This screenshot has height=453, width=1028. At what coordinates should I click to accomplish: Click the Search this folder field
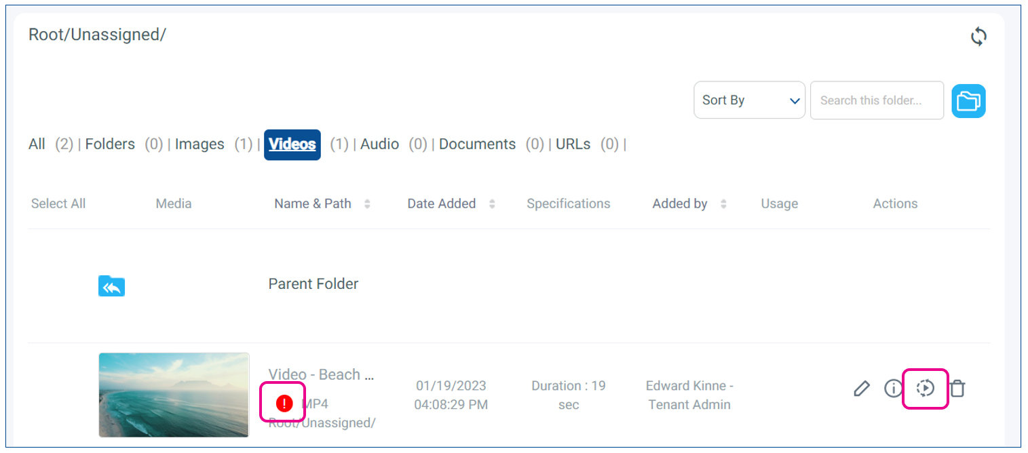click(x=876, y=100)
